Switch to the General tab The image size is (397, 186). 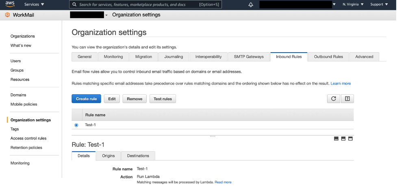click(85, 57)
